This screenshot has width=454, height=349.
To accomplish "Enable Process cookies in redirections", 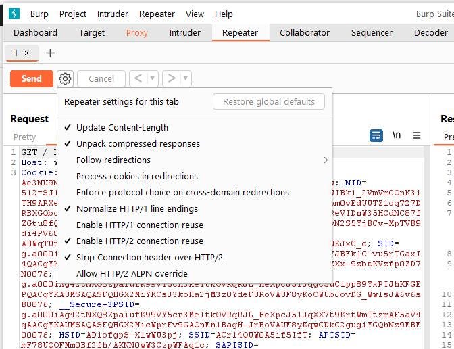I will point(195,177).
